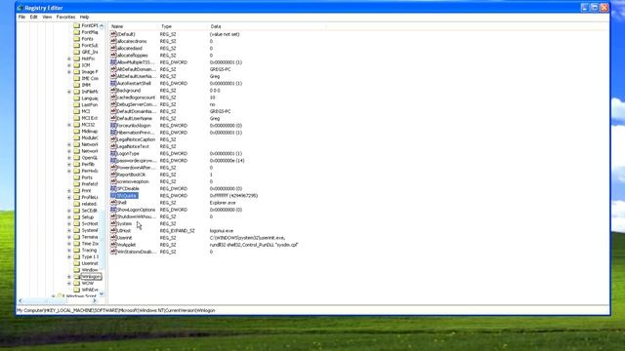Screen dimensions: 625x351
Task: Select the SvcHost key in tree
Action: [90, 223]
